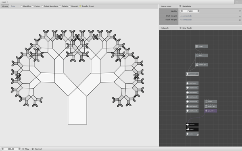
Task: Select the black group1 node
Action: point(192,129)
